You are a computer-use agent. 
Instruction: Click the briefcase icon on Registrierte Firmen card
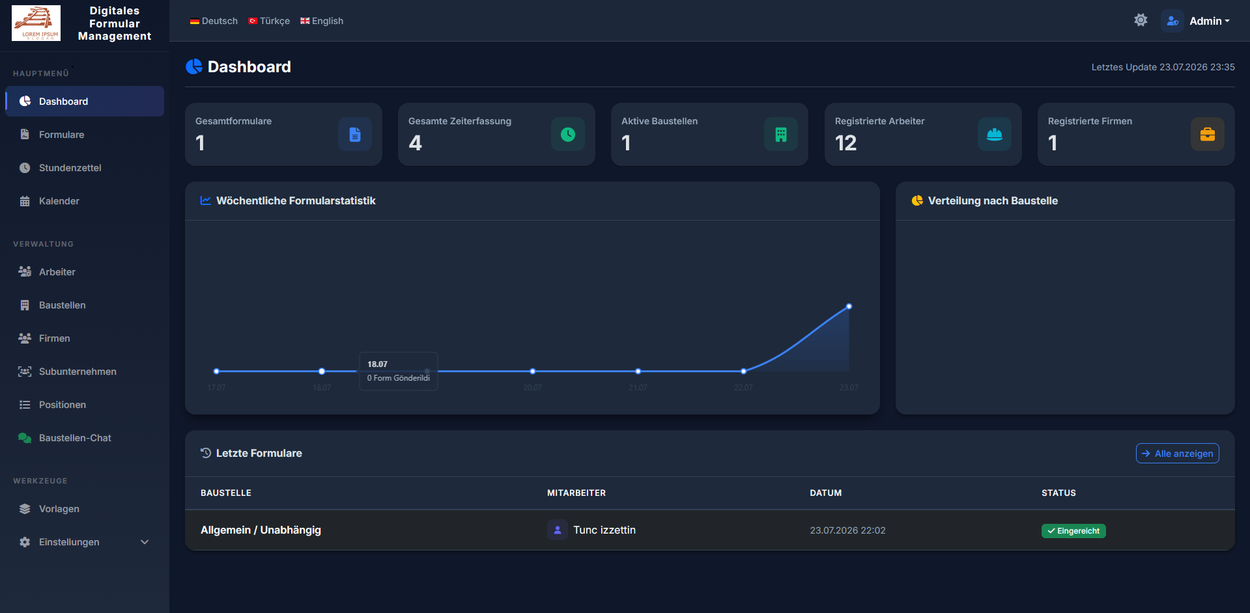click(x=1208, y=134)
